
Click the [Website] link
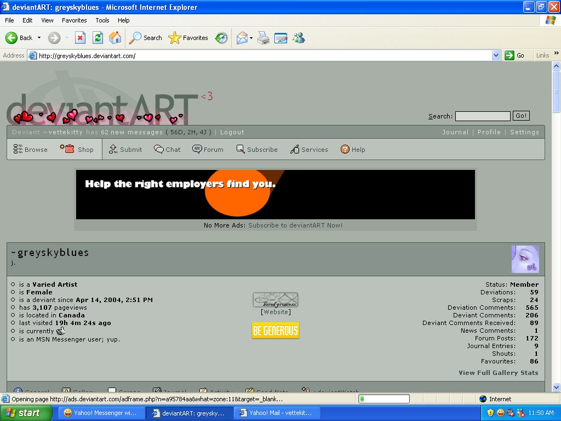click(x=276, y=312)
